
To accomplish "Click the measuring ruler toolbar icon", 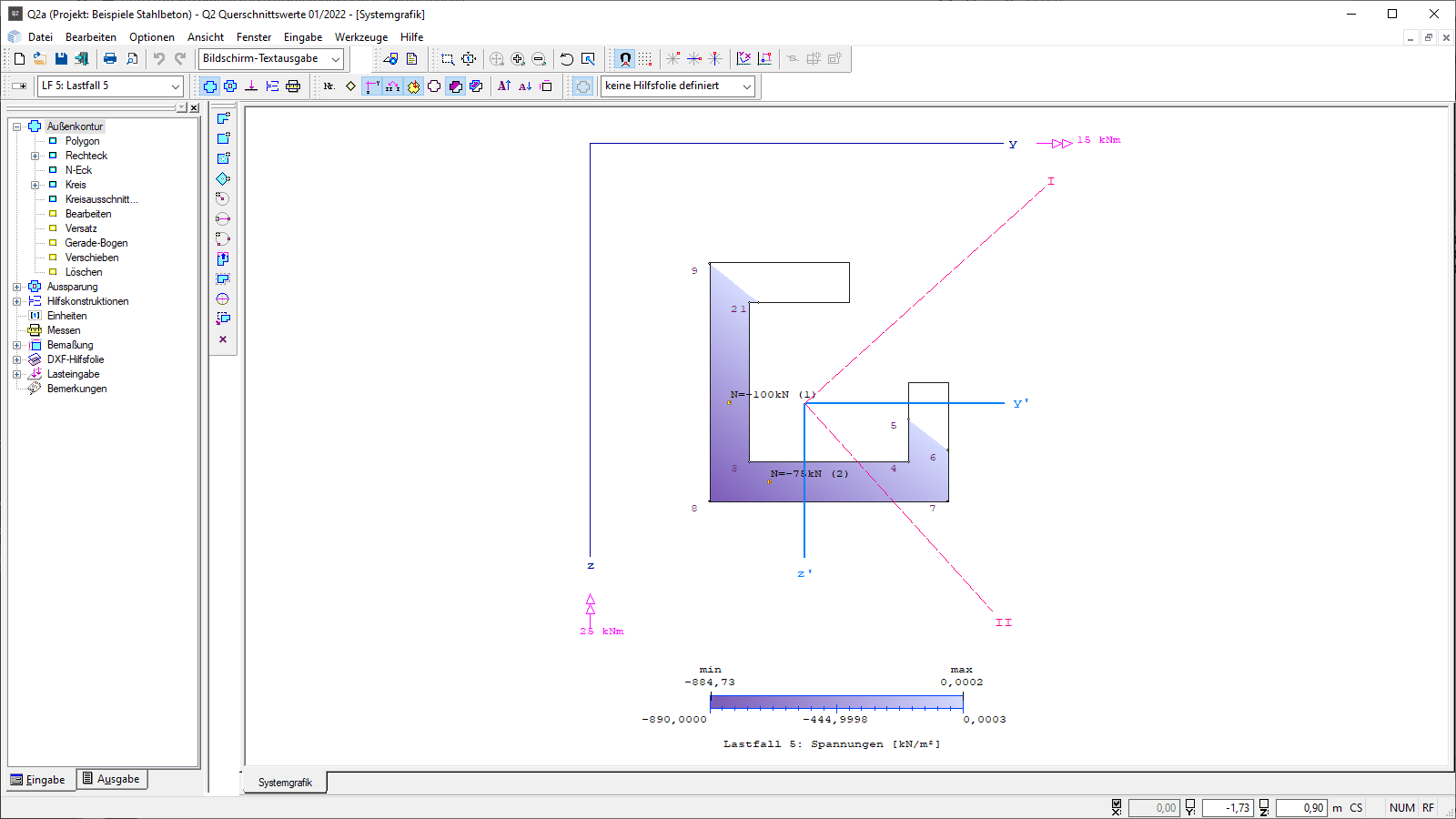I will 293,86.
